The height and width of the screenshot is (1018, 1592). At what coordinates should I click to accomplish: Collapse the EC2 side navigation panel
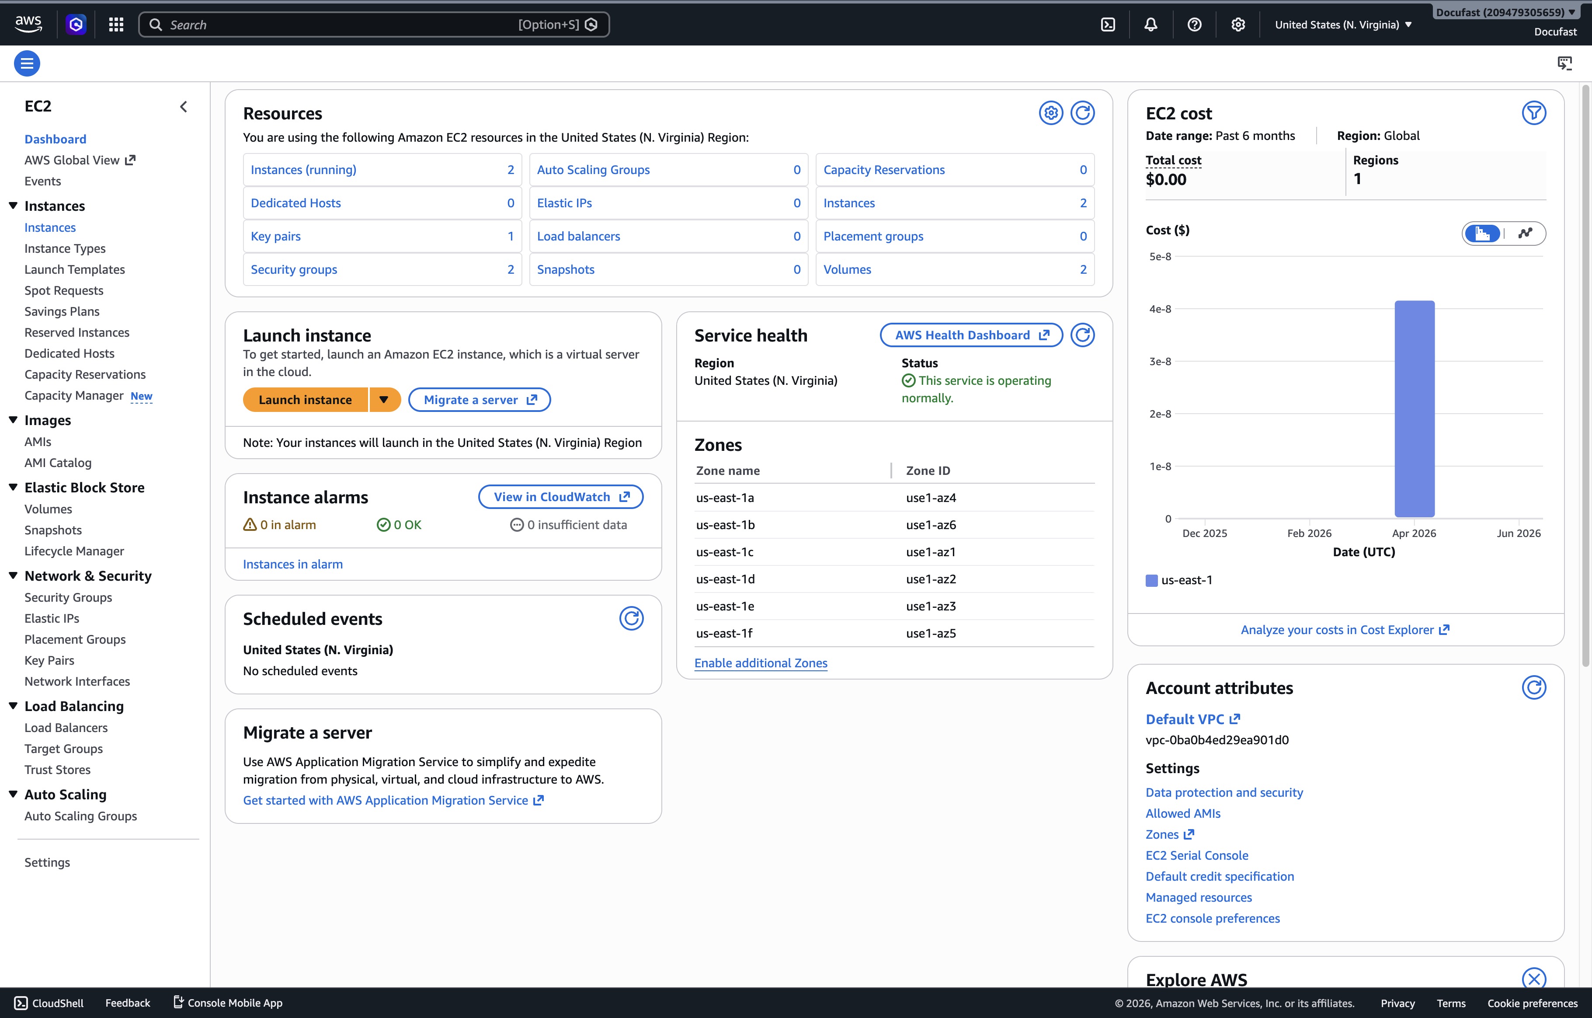point(184,107)
